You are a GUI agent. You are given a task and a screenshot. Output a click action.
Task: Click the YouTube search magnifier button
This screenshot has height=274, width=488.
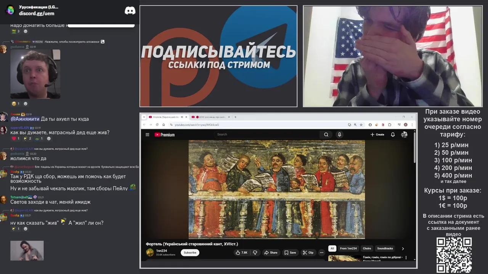pyautogui.click(x=326, y=134)
